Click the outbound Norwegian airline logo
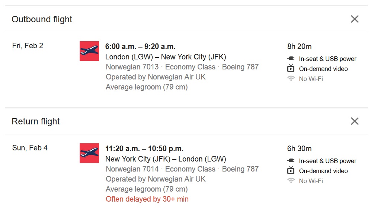 pyautogui.click(x=89, y=51)
